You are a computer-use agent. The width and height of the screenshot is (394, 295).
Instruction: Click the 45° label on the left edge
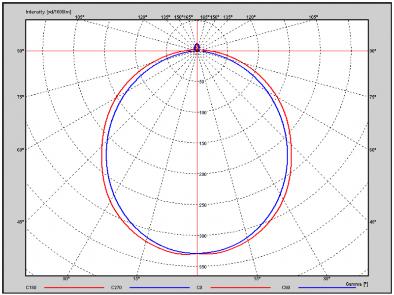point(21,222)
